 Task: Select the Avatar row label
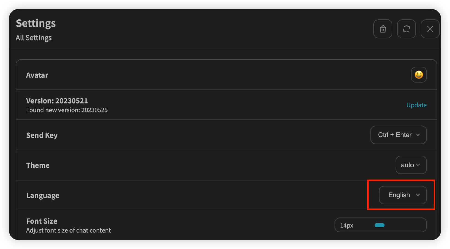point(37,75)
